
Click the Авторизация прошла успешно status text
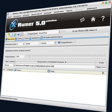[9, 98]
